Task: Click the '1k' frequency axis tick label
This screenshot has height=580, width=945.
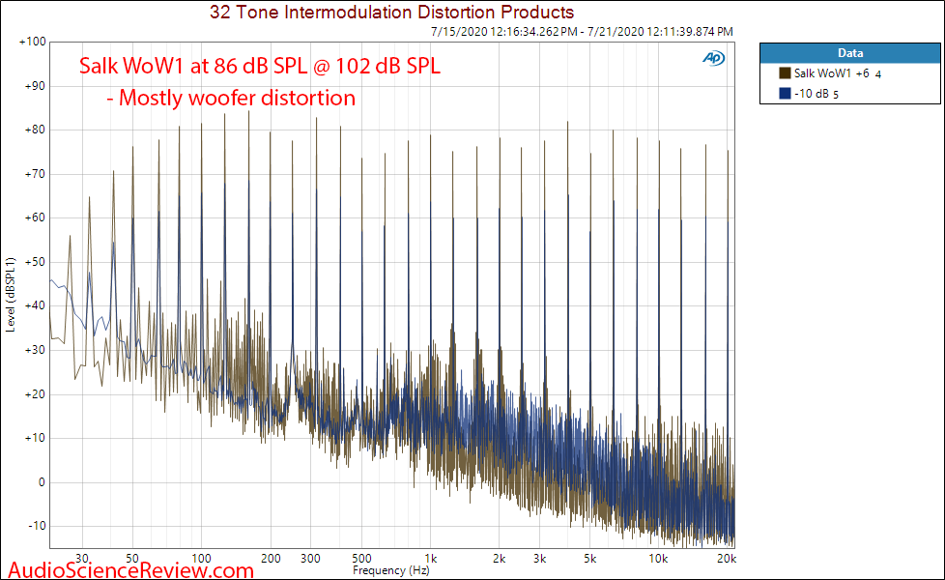Action: tap(430, 559)
